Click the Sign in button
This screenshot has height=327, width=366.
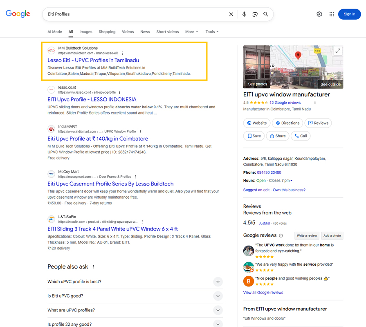(x=349, y=14)
